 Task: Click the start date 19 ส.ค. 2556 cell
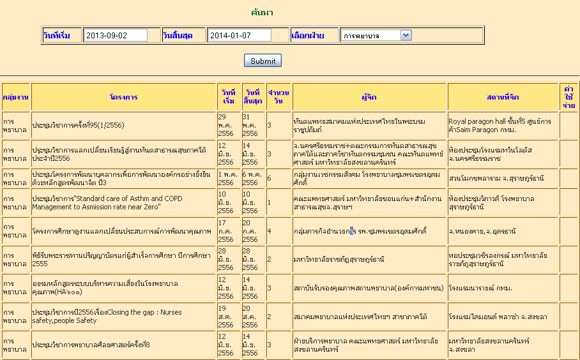[229, 317]
